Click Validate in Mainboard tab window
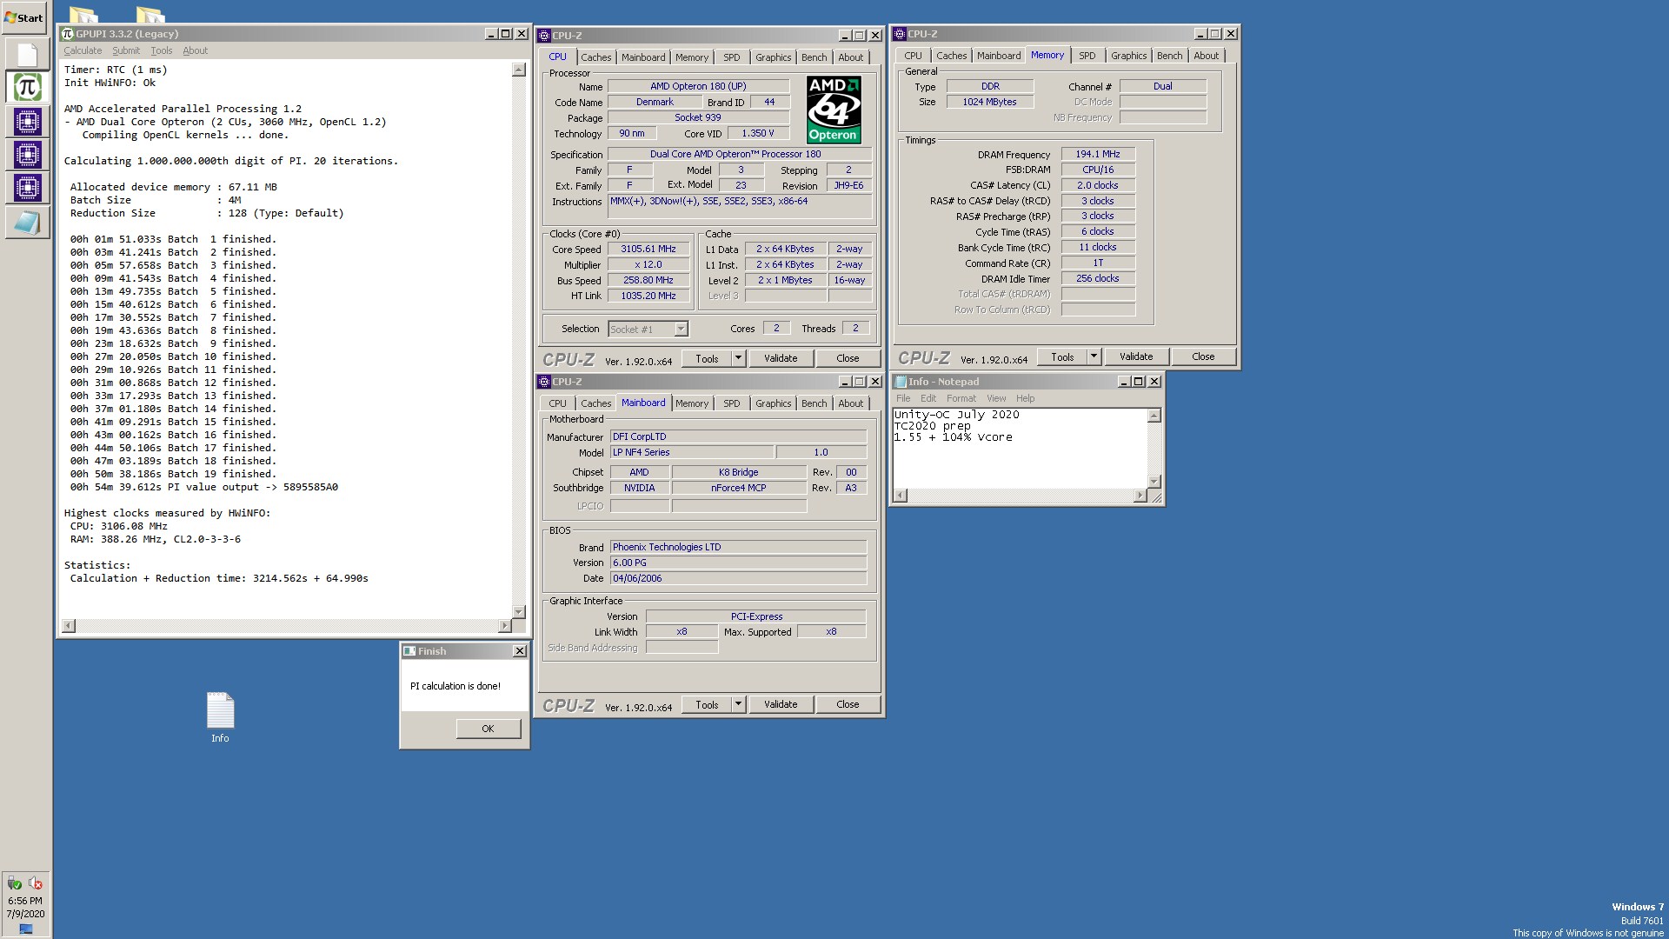Image resolution: width=1669 pixels, height=939 pixels. click(781, 704)
